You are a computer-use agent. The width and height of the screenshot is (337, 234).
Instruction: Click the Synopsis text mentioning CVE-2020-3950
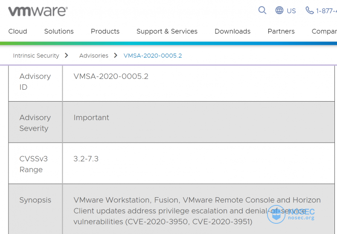(x=197, y=211)
